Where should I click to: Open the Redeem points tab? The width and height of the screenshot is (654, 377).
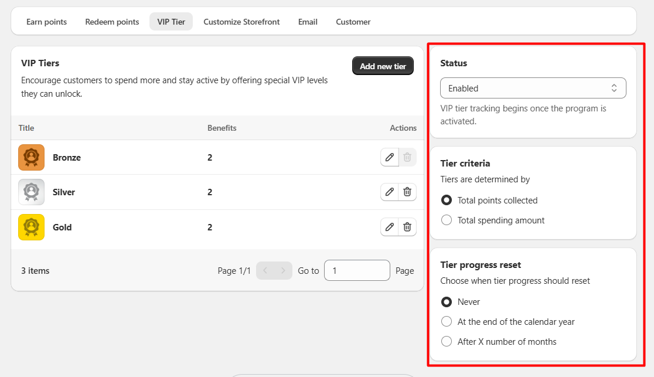(112, 22)
